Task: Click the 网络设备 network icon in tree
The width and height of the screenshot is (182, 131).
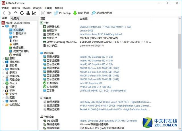Action: (x=7, y=80)
